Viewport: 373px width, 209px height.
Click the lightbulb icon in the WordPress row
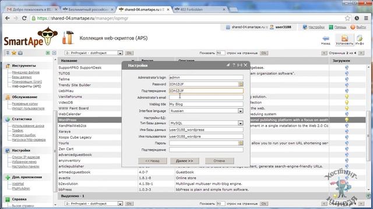point(347,120)
